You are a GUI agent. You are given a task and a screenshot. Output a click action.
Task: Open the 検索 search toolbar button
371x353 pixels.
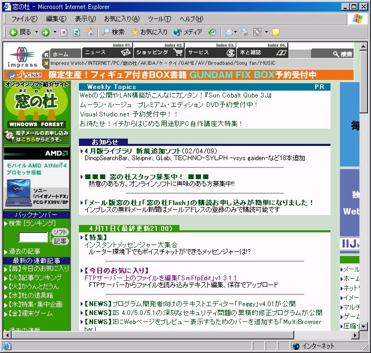pyautogui.click(x=113, y=32)
